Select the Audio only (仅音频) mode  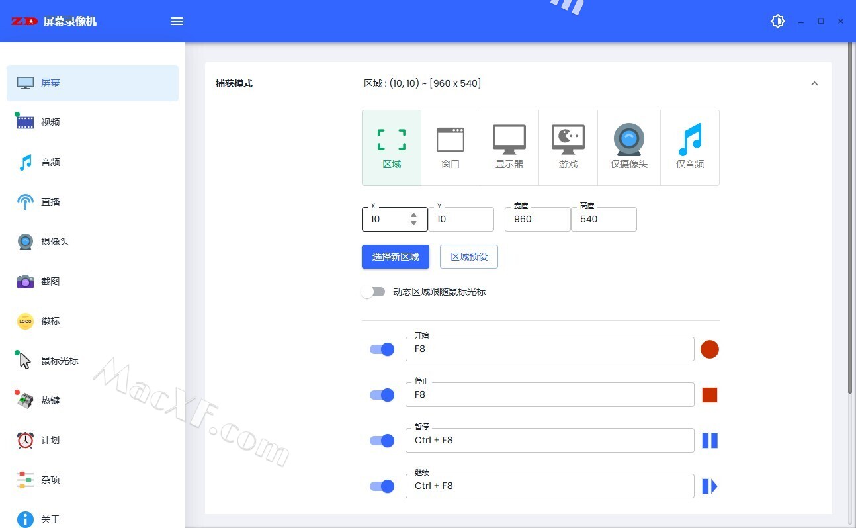[x=689, y=147]
